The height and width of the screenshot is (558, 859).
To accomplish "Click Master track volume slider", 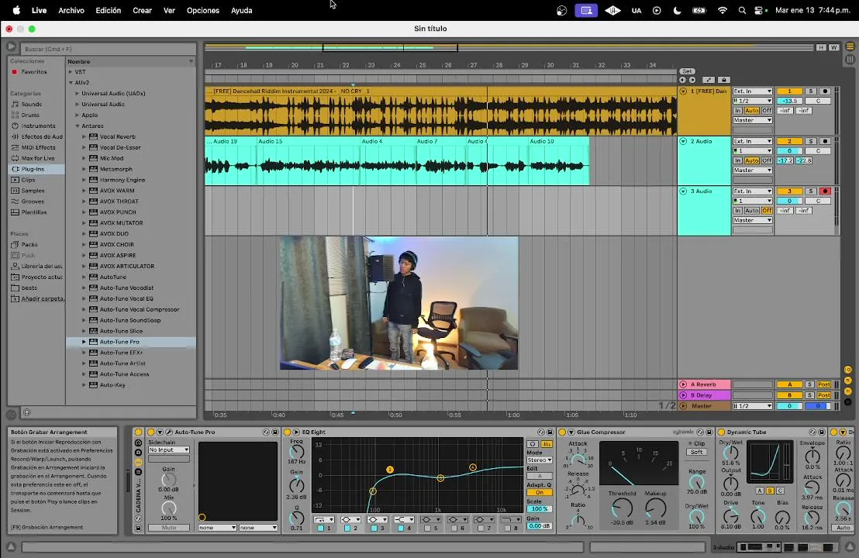I will (x=789, y=406).
